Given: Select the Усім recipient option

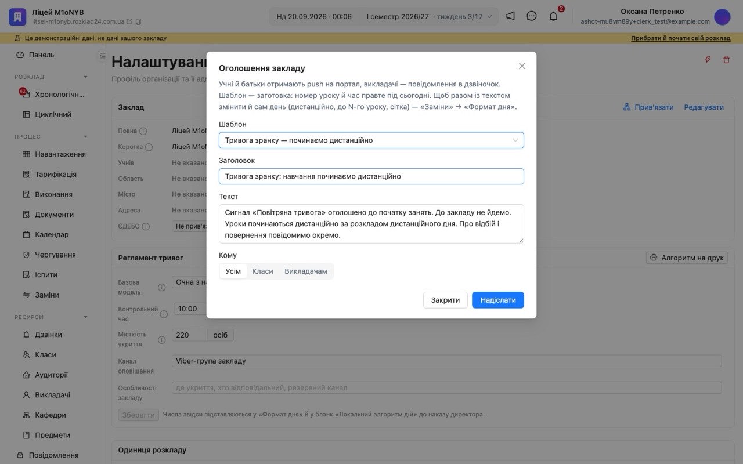Looking at the screenshot, I should point(233,271).
